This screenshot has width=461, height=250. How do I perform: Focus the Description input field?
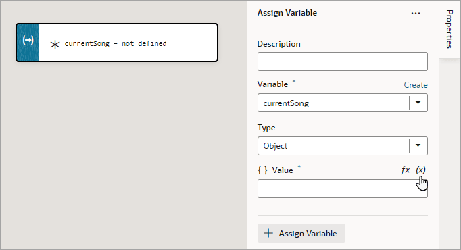[343, 61]
